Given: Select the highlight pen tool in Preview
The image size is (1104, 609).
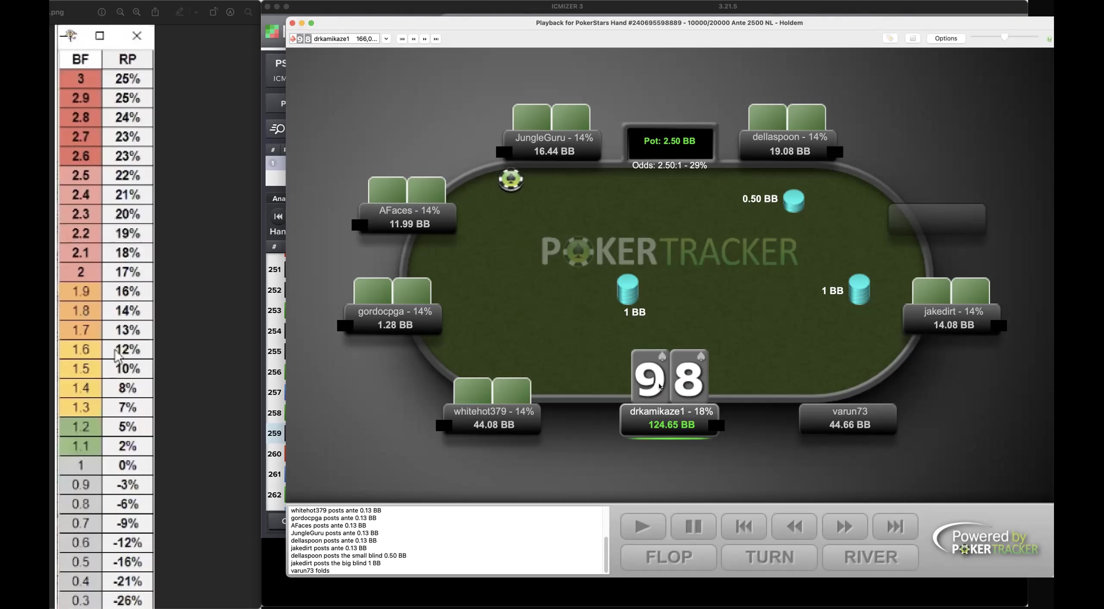Looking at the screenshot, I should coord(179,12).
